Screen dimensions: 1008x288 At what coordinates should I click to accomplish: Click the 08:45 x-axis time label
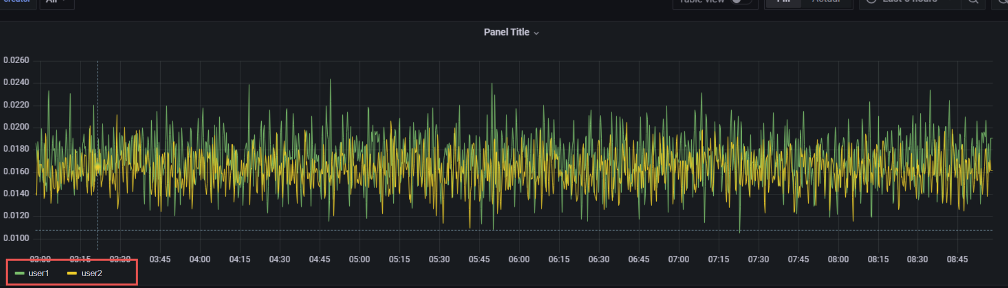(957, 259)
